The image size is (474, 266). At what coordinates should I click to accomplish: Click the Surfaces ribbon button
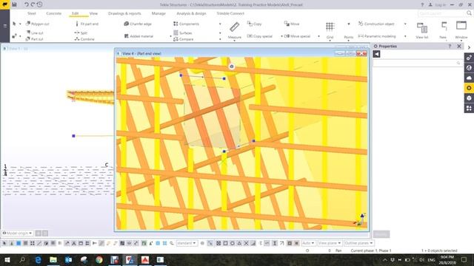click(x=183, y=33)
